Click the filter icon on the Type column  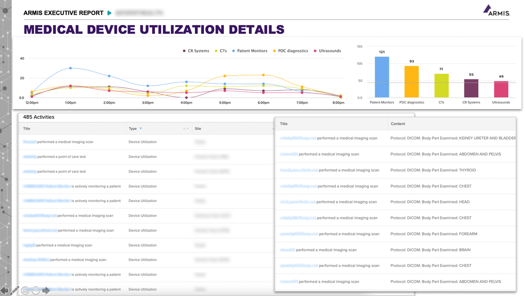140,129
